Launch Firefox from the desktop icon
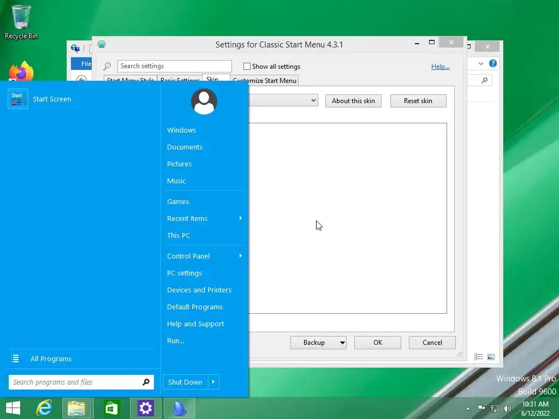 pos(21,71)
